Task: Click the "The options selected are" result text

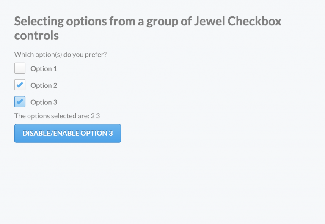Action: tap(52, 116)
